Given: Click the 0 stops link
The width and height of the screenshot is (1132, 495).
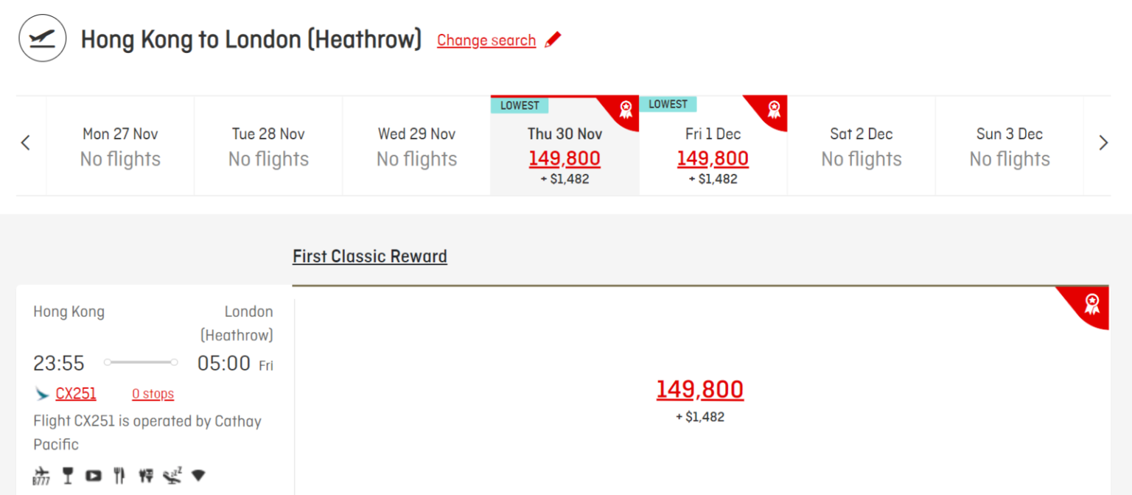Looking at the screenshot, I should click(153, 394).
